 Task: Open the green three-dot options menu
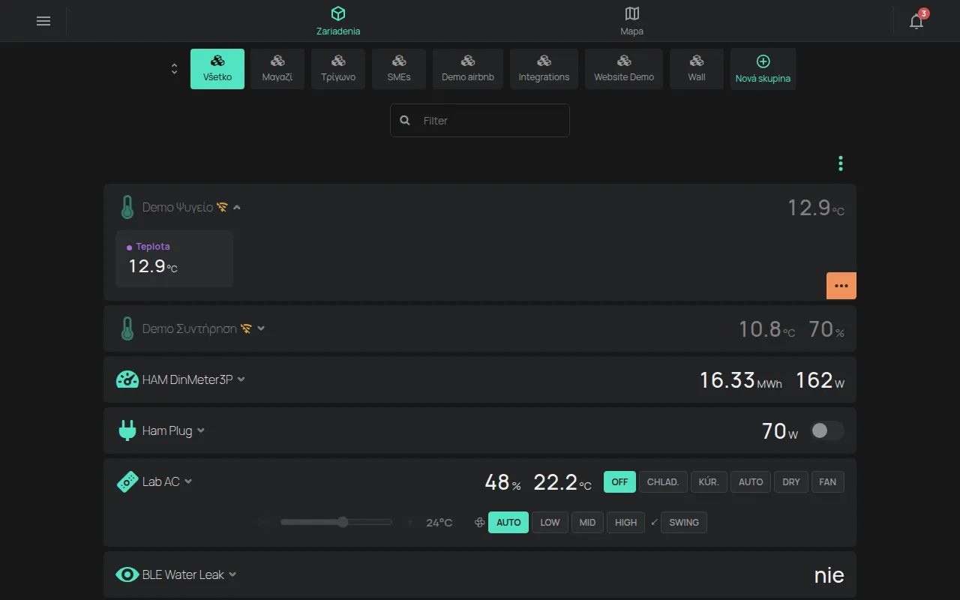coord(841,163)
